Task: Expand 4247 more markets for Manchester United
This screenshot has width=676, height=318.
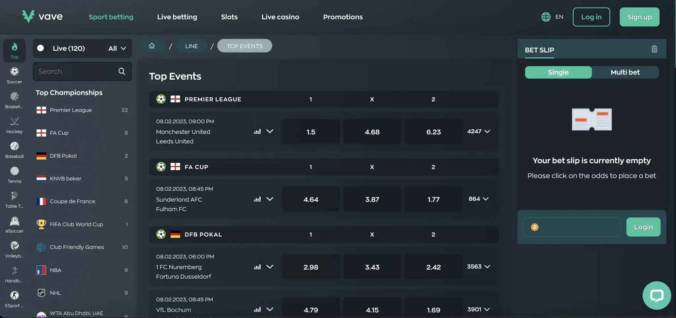Action: click(479, 131)
